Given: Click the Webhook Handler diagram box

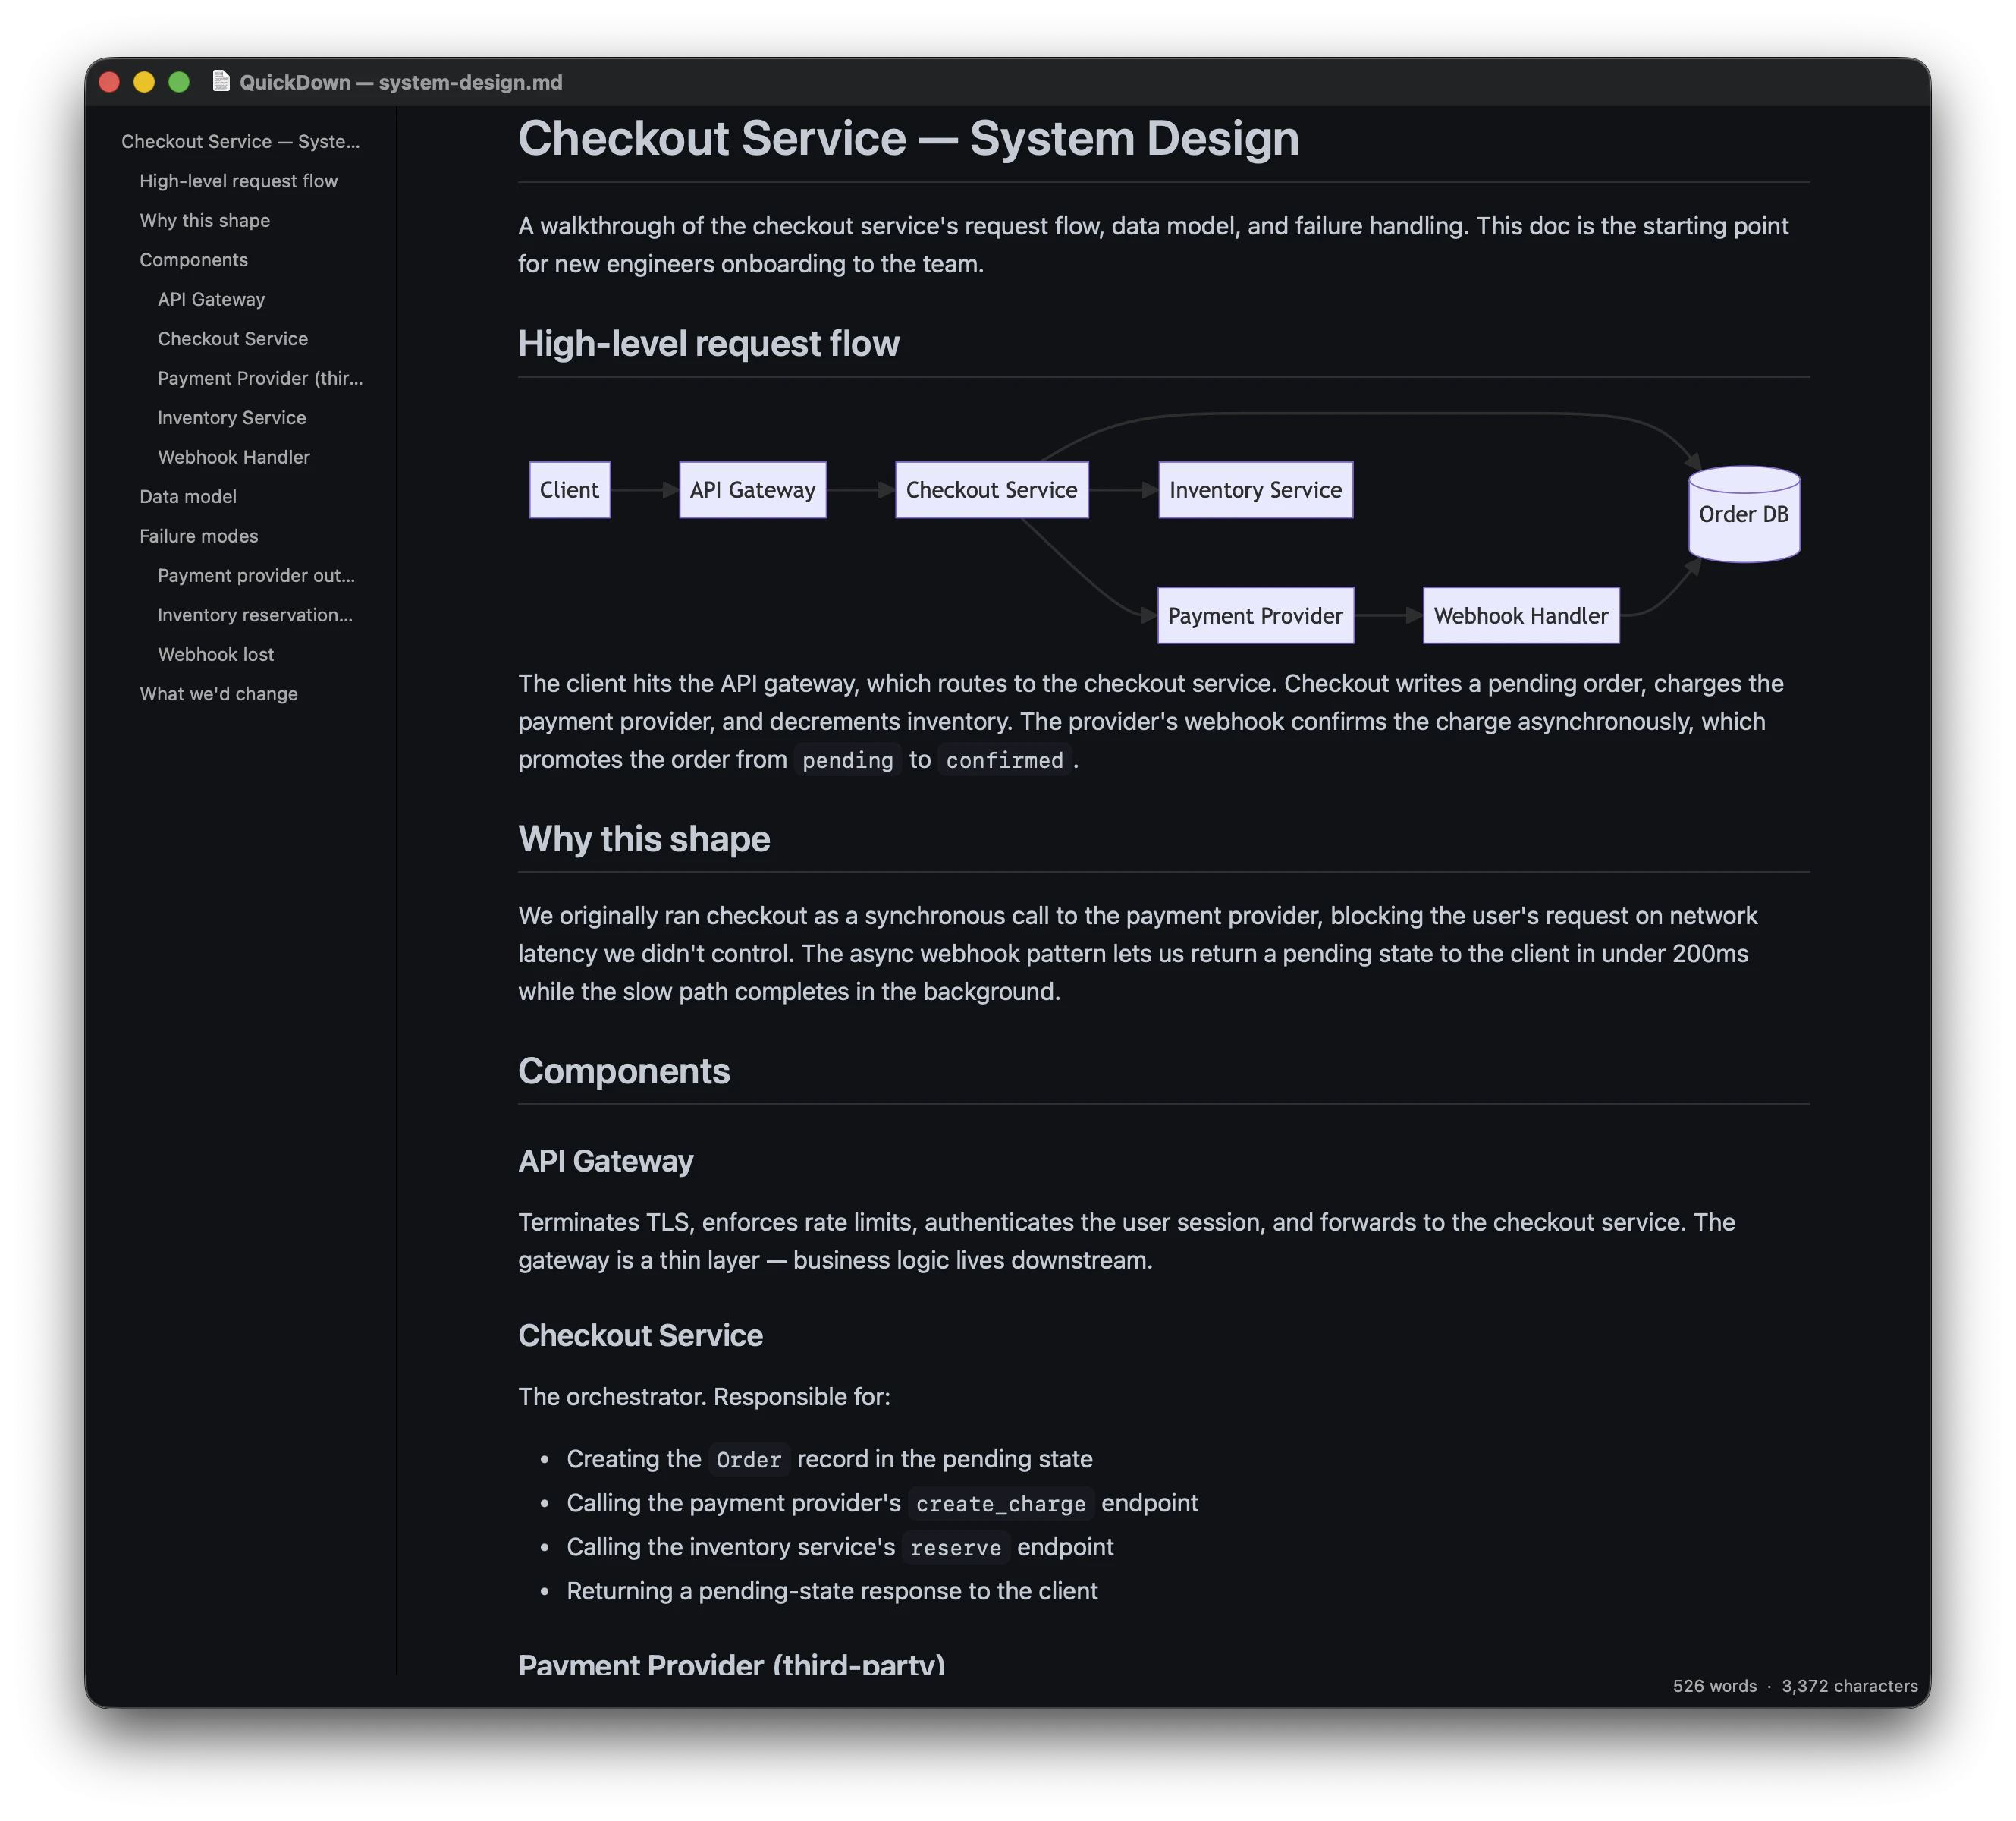Looking at the screenshot, I should 1520,616.
